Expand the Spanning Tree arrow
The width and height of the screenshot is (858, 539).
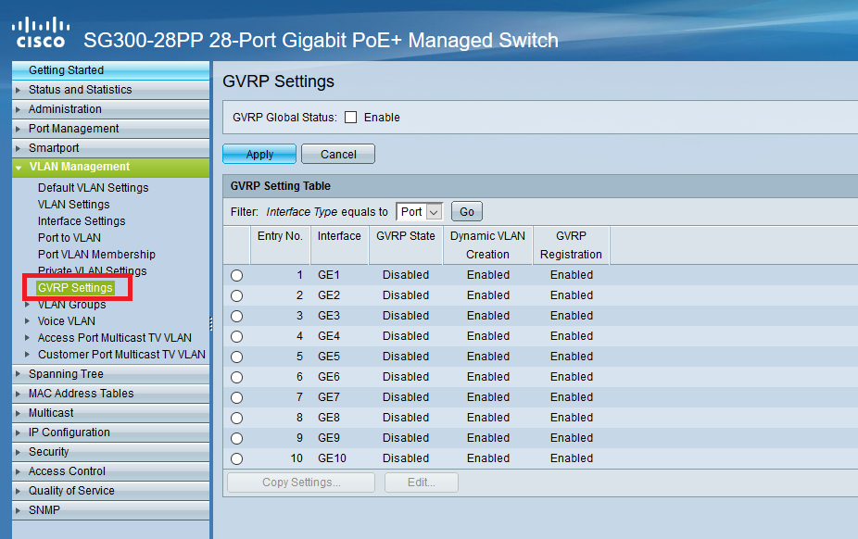pos(18,374)
